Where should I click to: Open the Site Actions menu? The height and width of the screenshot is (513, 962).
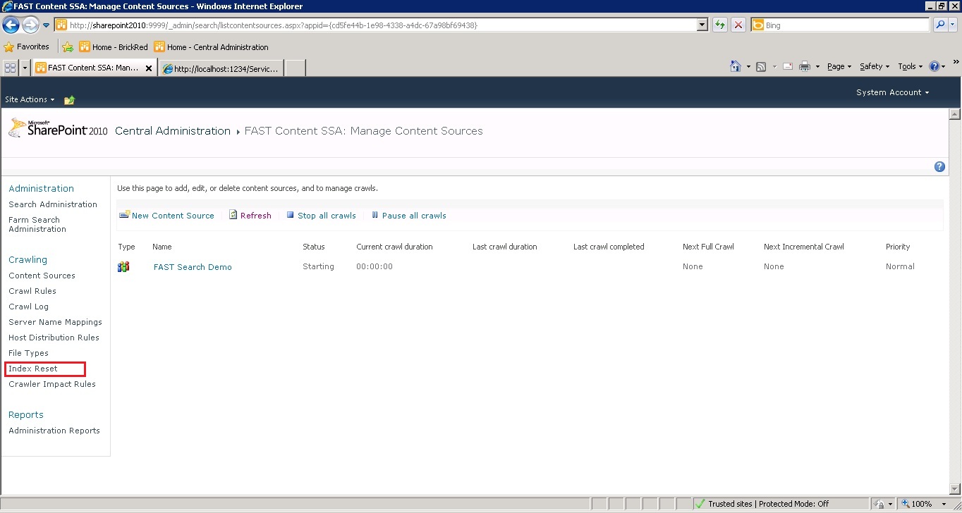click(x=30, y=99)
